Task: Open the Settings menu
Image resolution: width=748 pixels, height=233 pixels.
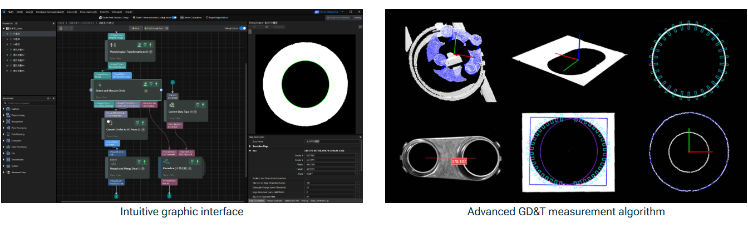Action: [116, 12]
